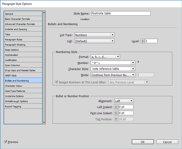The height and width of the screenshot is (149, 182).
Task: Click the Left Indent value field
Action: (x=126, y=107)
